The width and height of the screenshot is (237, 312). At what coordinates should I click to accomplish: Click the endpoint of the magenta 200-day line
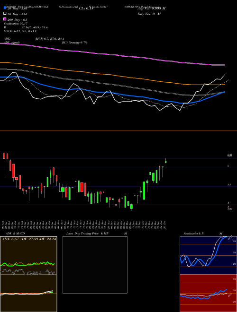pyautogui.click(x=225, y=65)
